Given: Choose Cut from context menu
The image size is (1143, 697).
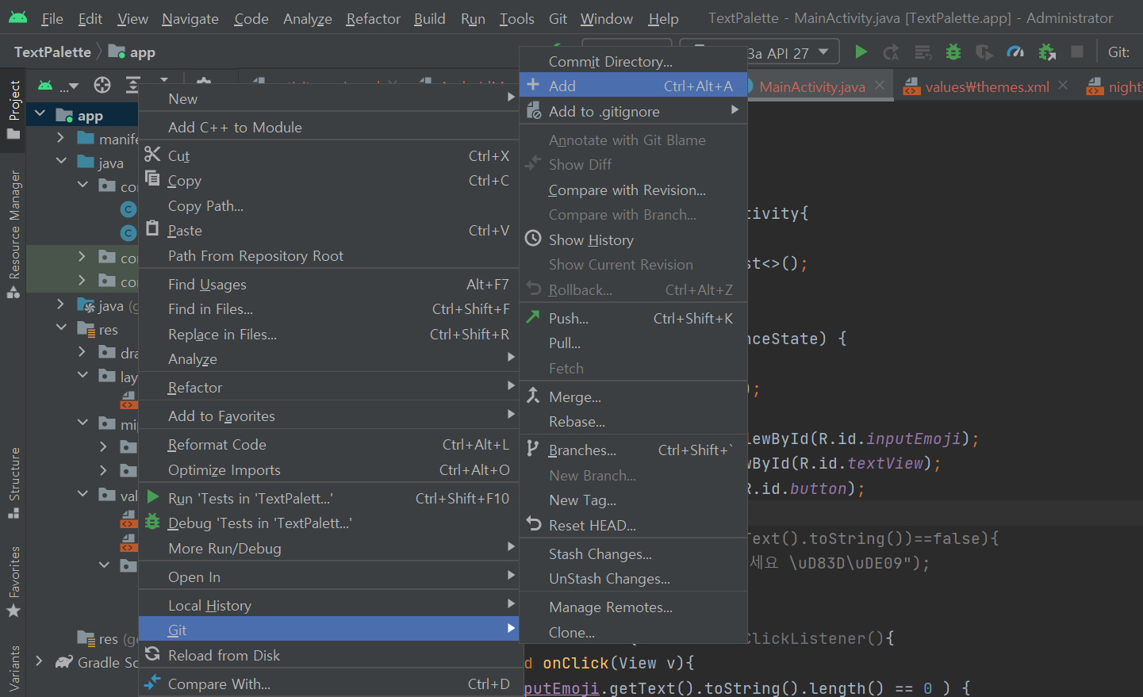Looking at the screenshot, I should [328, 155].
